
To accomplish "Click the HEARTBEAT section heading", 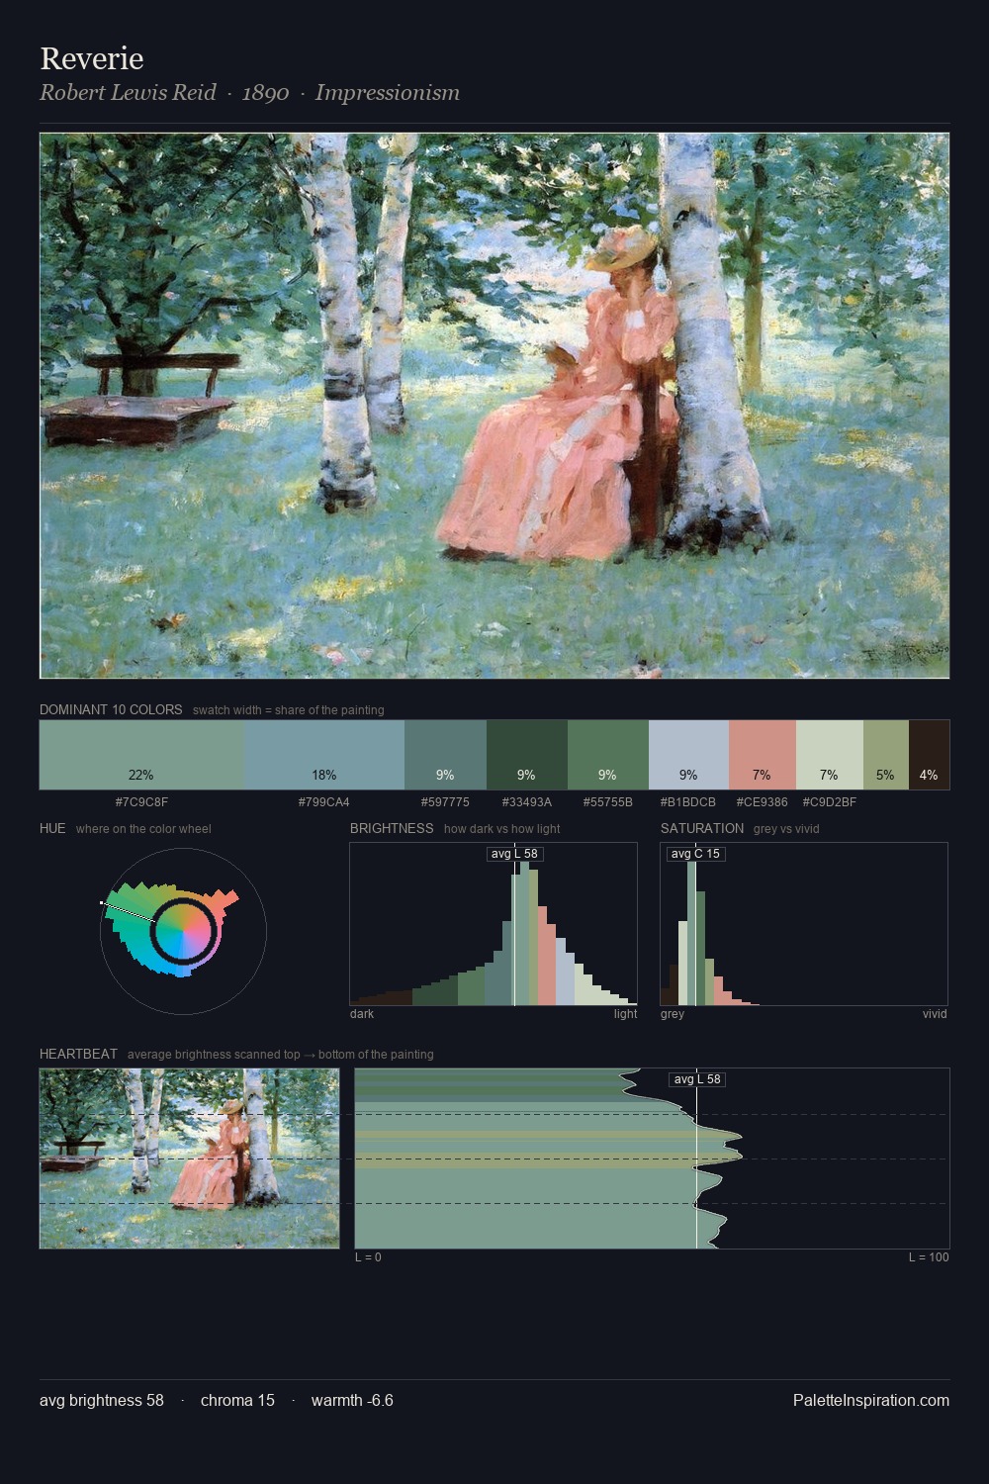I will [x=78, y=1054].
